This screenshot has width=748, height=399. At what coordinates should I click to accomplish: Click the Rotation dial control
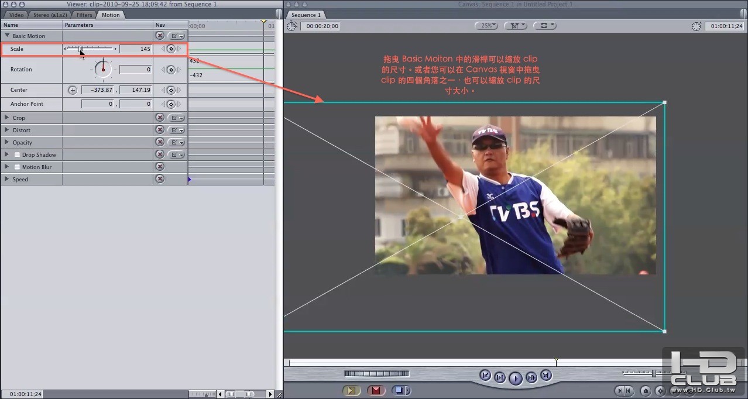tap(103, 70)
